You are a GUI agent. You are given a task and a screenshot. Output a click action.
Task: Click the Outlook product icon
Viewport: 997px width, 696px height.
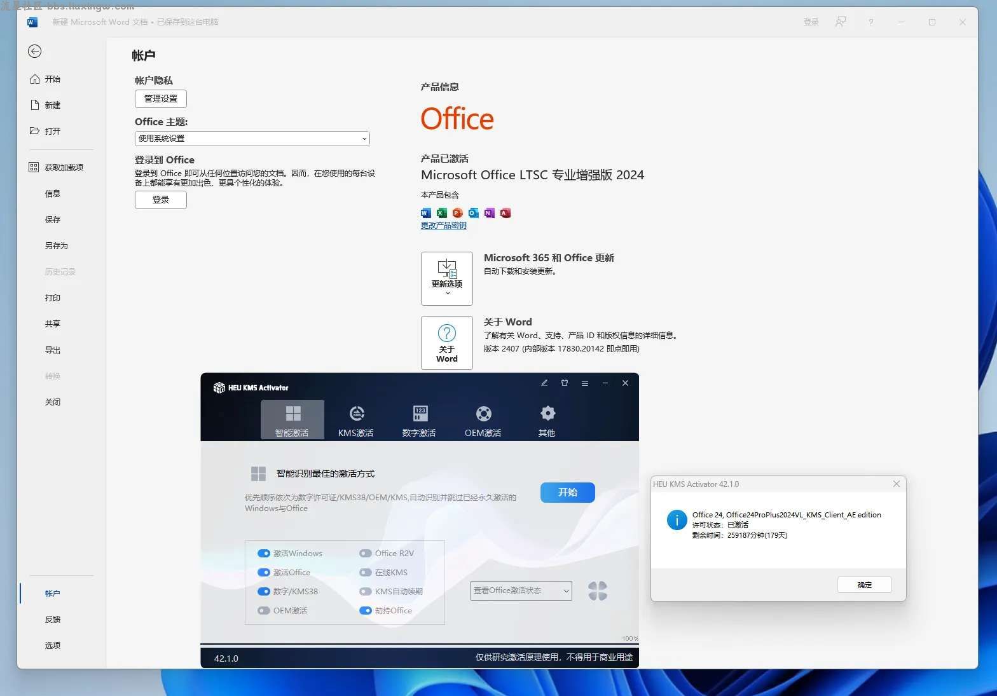[474, 213]
